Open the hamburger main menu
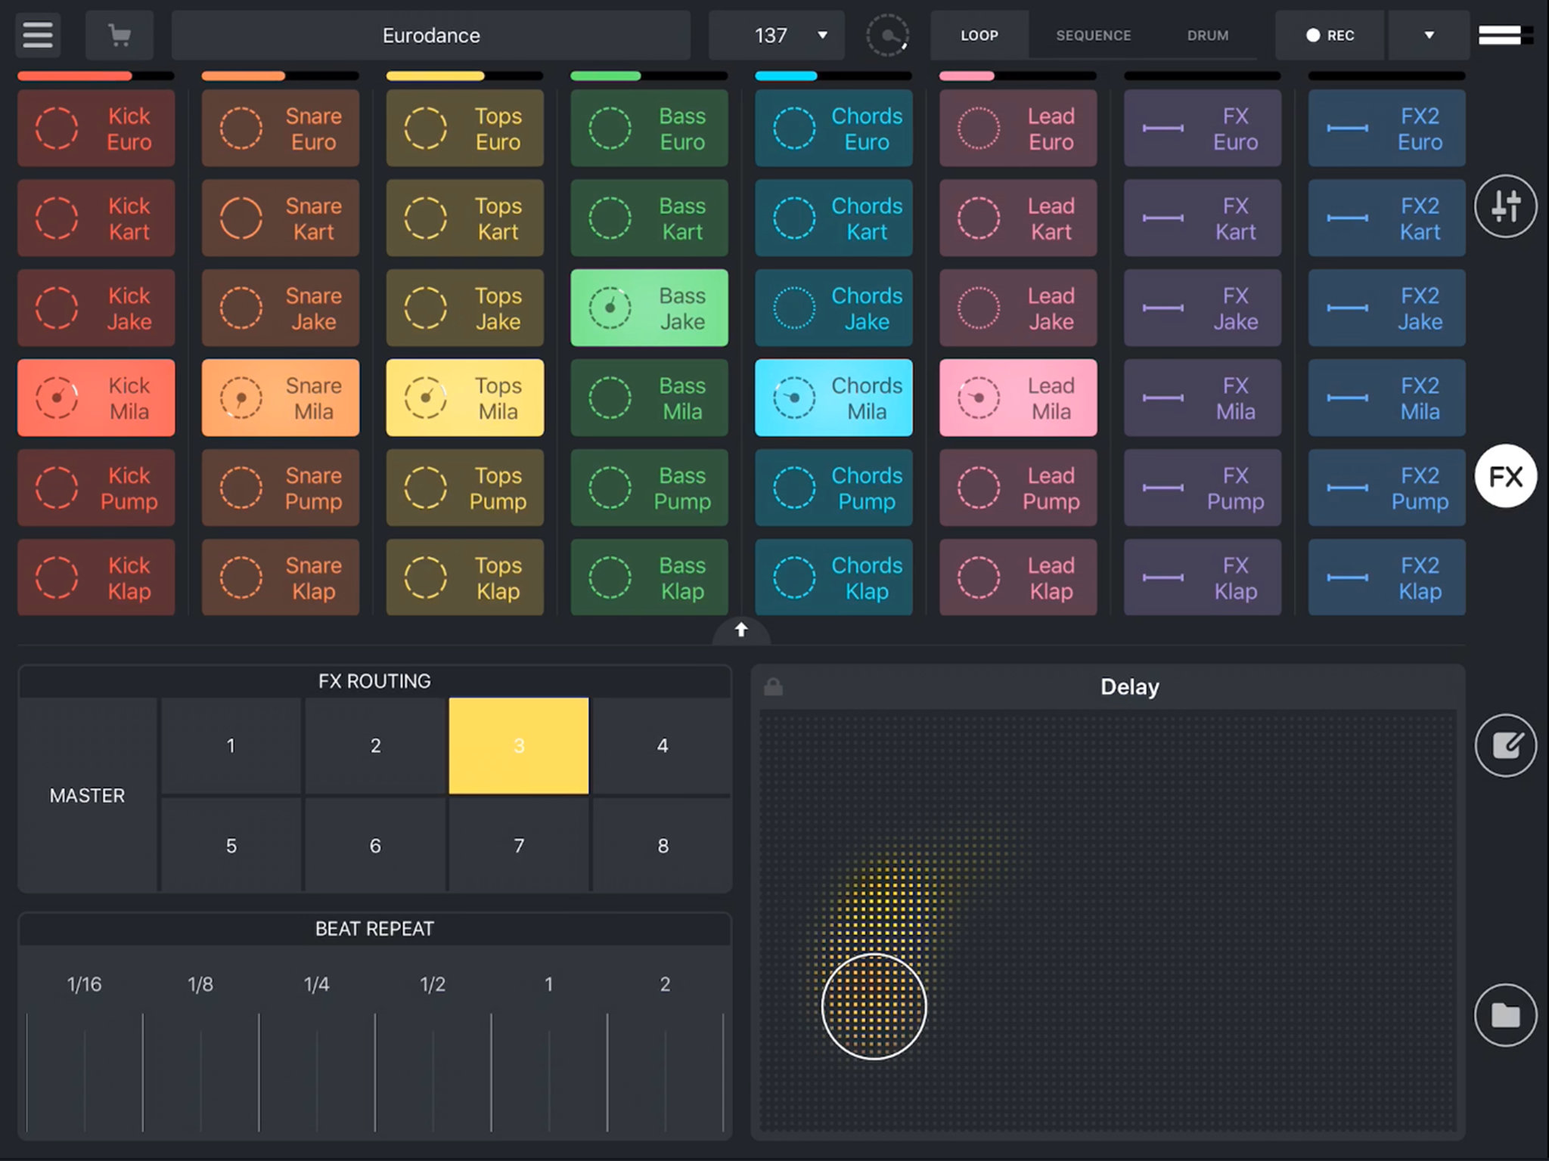1549x1161 pixels. (38, 35)
